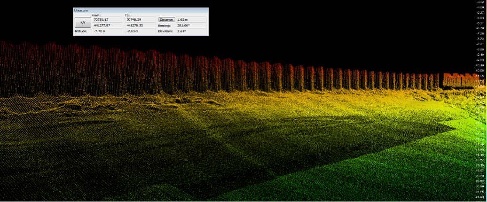487x202 pixels.
Task: Click the Elevation value 2.61°
Action: [x=190, y=31]
